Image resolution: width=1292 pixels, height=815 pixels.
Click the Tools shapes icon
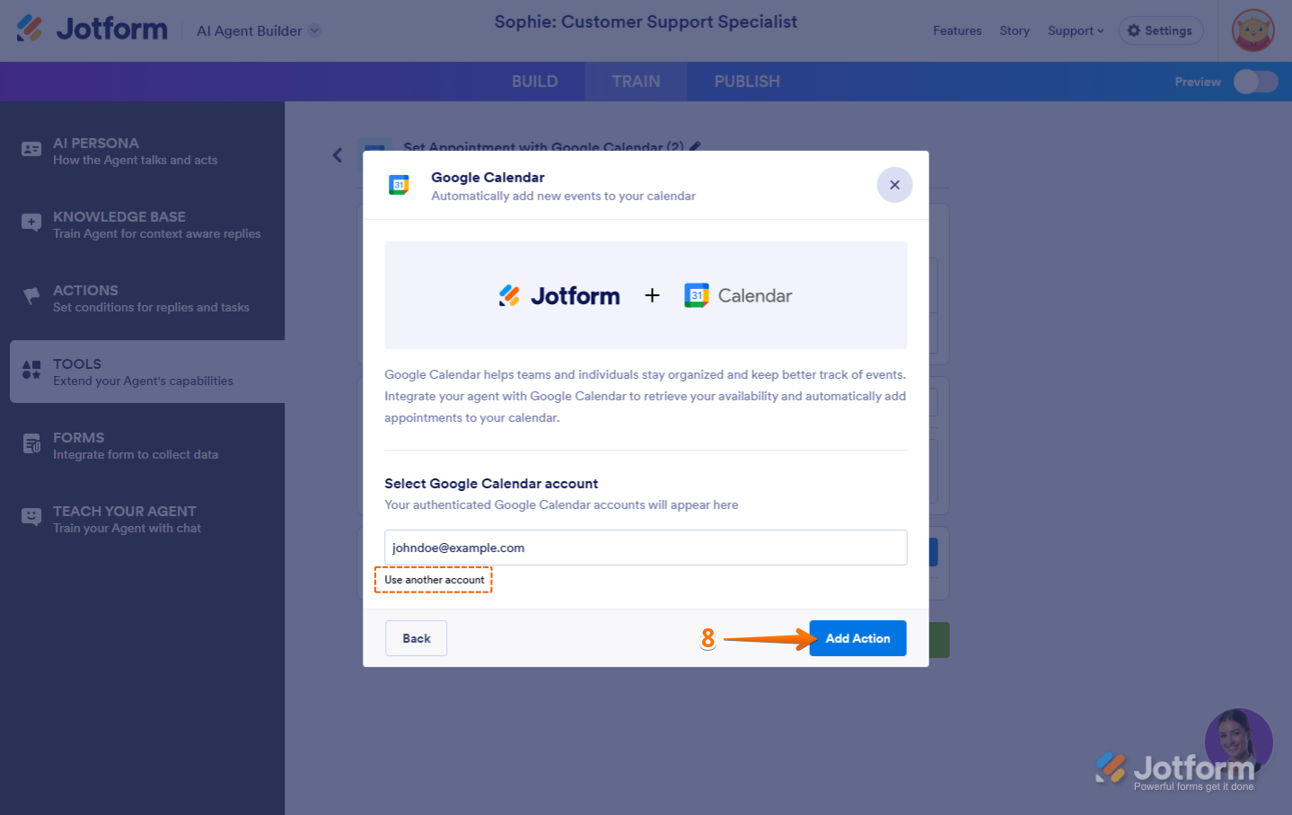(x=31, y=370)
